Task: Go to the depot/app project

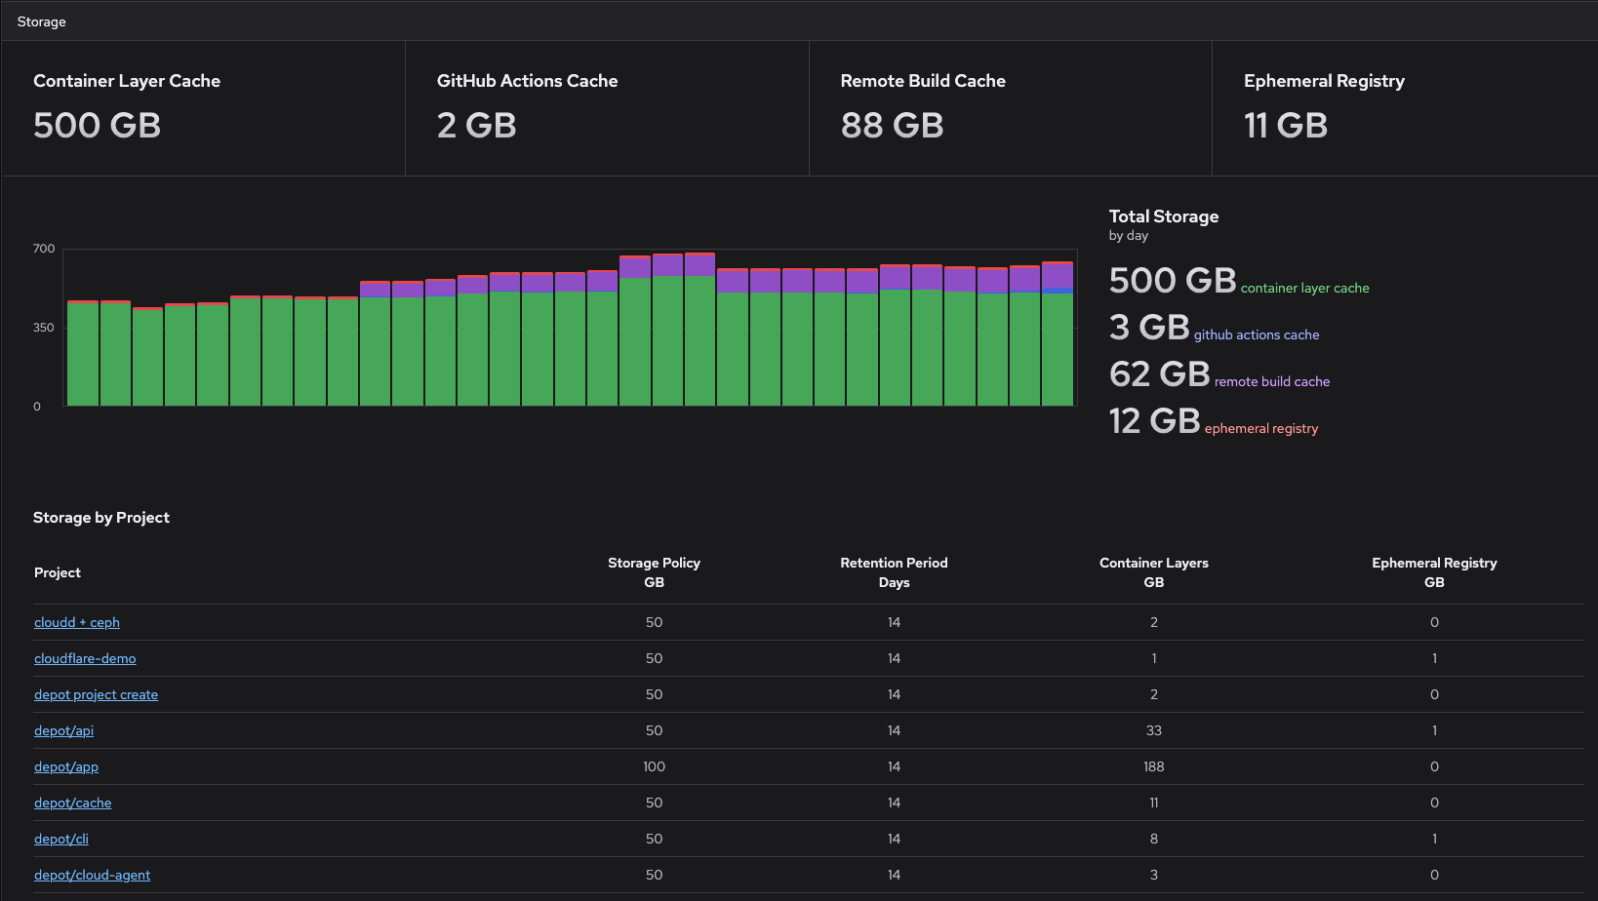Action: (66, 766)
